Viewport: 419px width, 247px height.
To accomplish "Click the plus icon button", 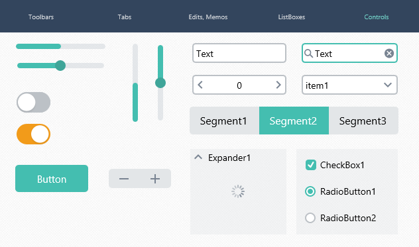I will click(155, 179).
